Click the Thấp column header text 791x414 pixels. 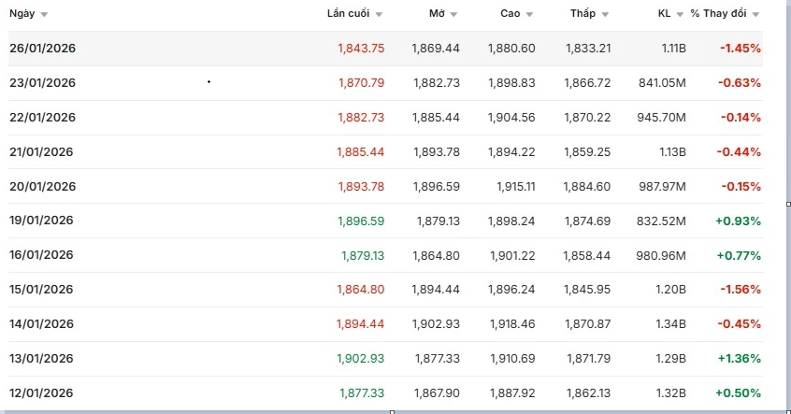[582, 14]
